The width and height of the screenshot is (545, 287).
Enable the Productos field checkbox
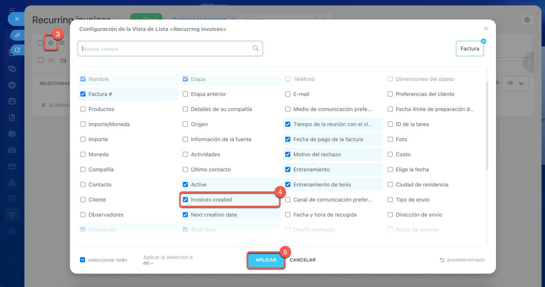[x=83, y=109]
